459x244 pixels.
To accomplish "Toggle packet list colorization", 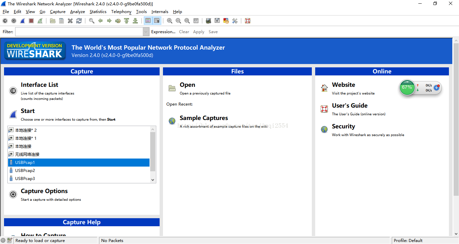I will [148, 21].
